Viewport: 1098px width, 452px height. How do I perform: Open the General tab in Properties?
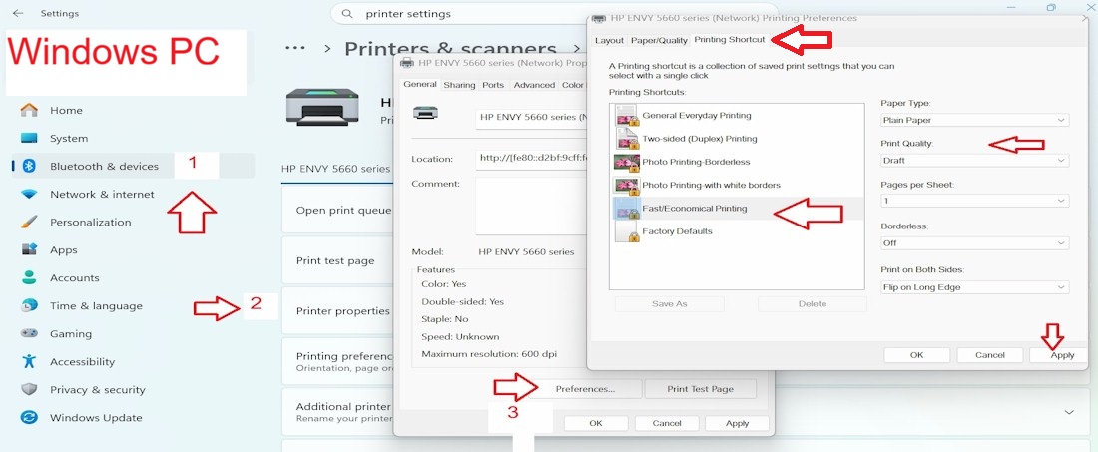[x=420, y=84]
